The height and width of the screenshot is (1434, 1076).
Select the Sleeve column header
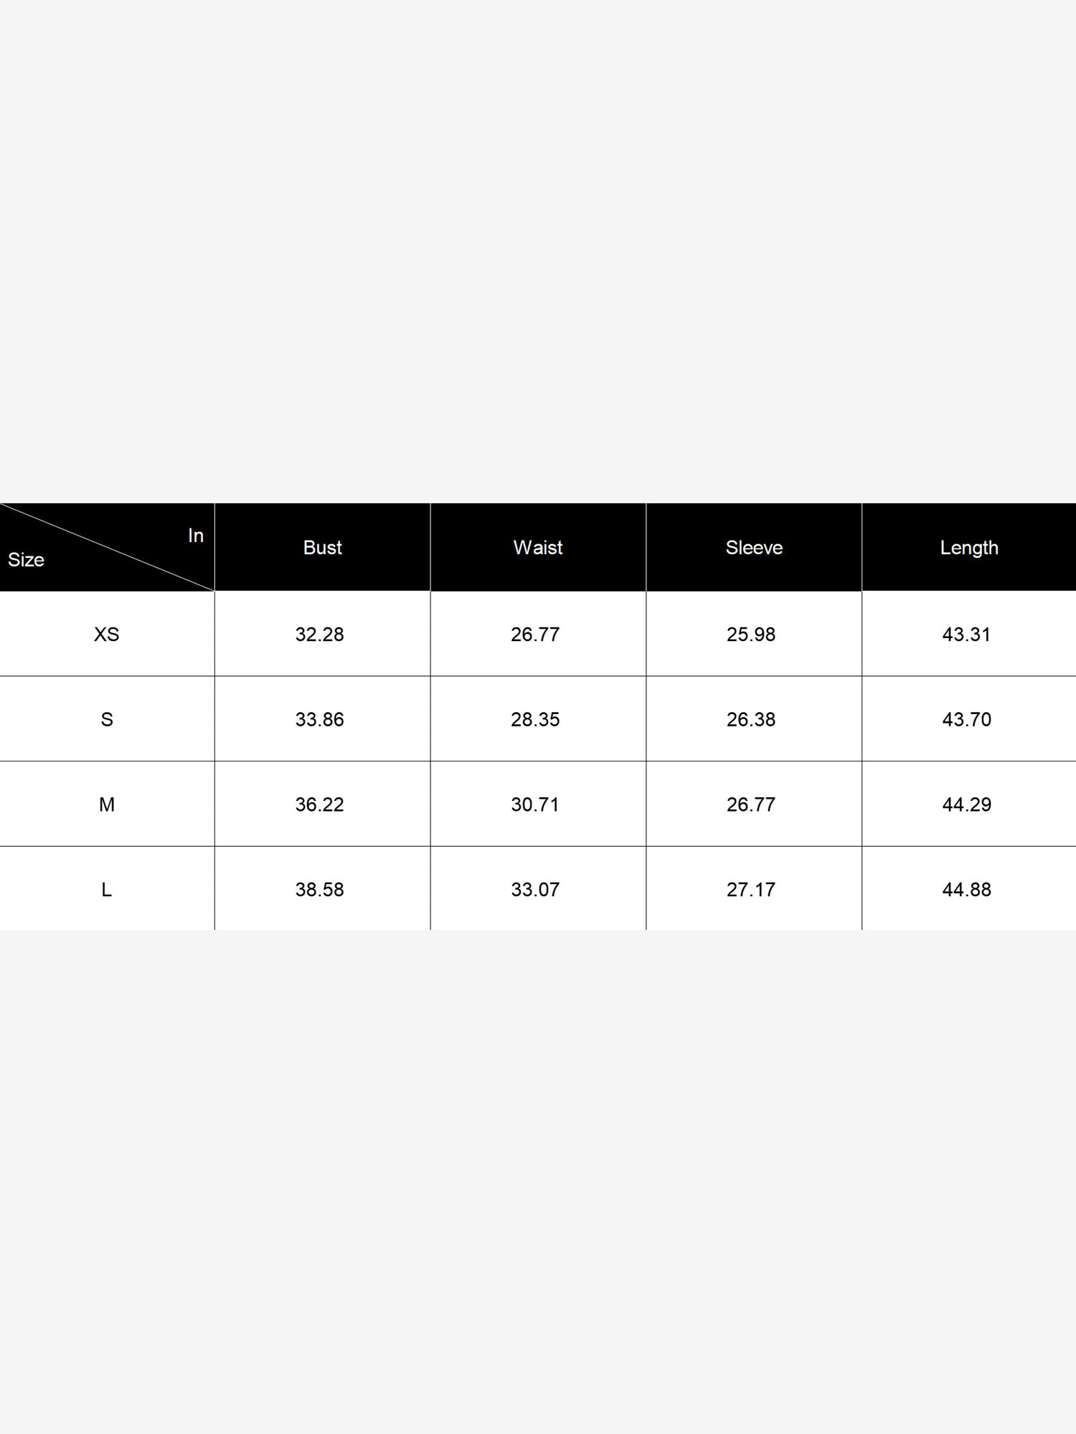coord(754,547)
